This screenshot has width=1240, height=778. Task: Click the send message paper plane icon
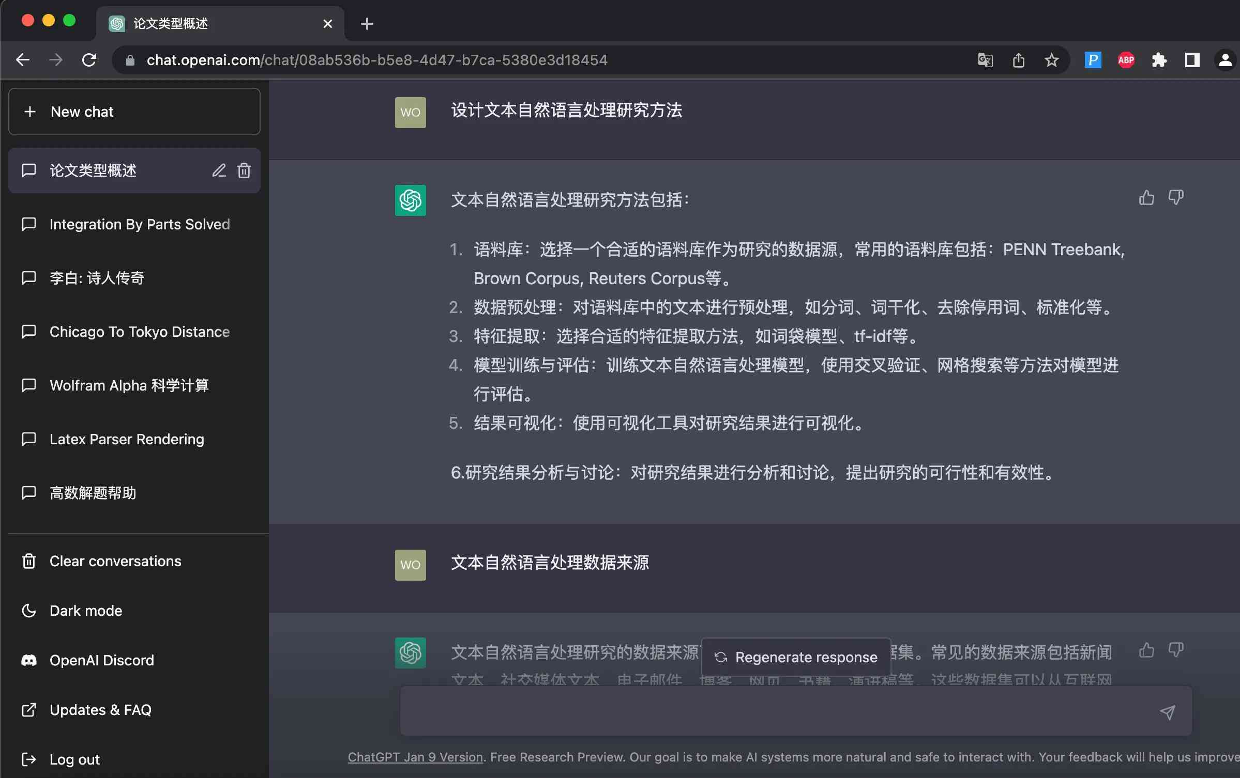pyautogui.click(x=1168, y=712)
